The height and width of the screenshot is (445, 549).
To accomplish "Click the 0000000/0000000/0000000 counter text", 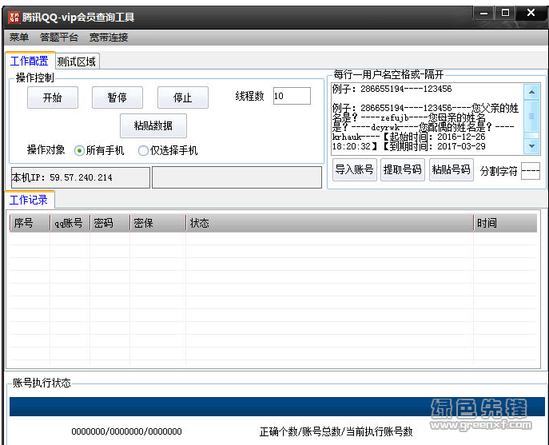I will pos(126,431).
